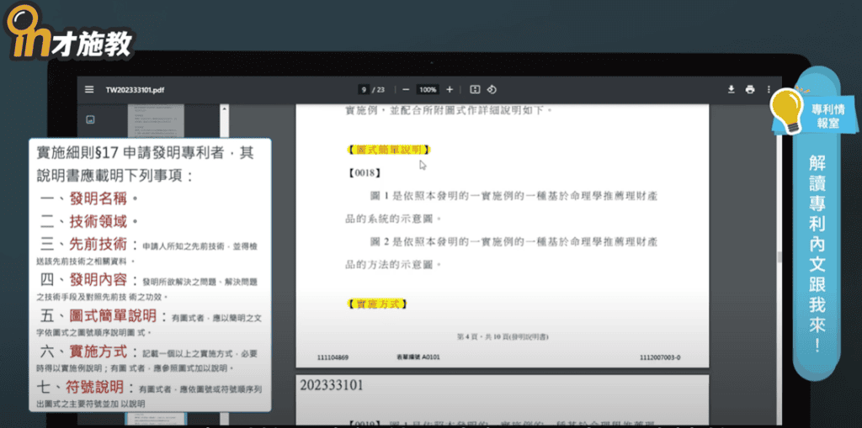
Task: Toggle the PDF sidebar menu button
Action: [x=89, y=89]
